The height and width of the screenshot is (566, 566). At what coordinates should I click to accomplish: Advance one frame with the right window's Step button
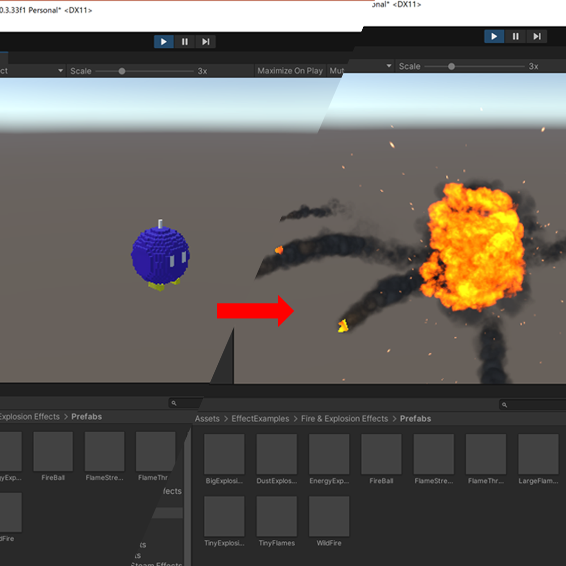(x=537, y=36)
